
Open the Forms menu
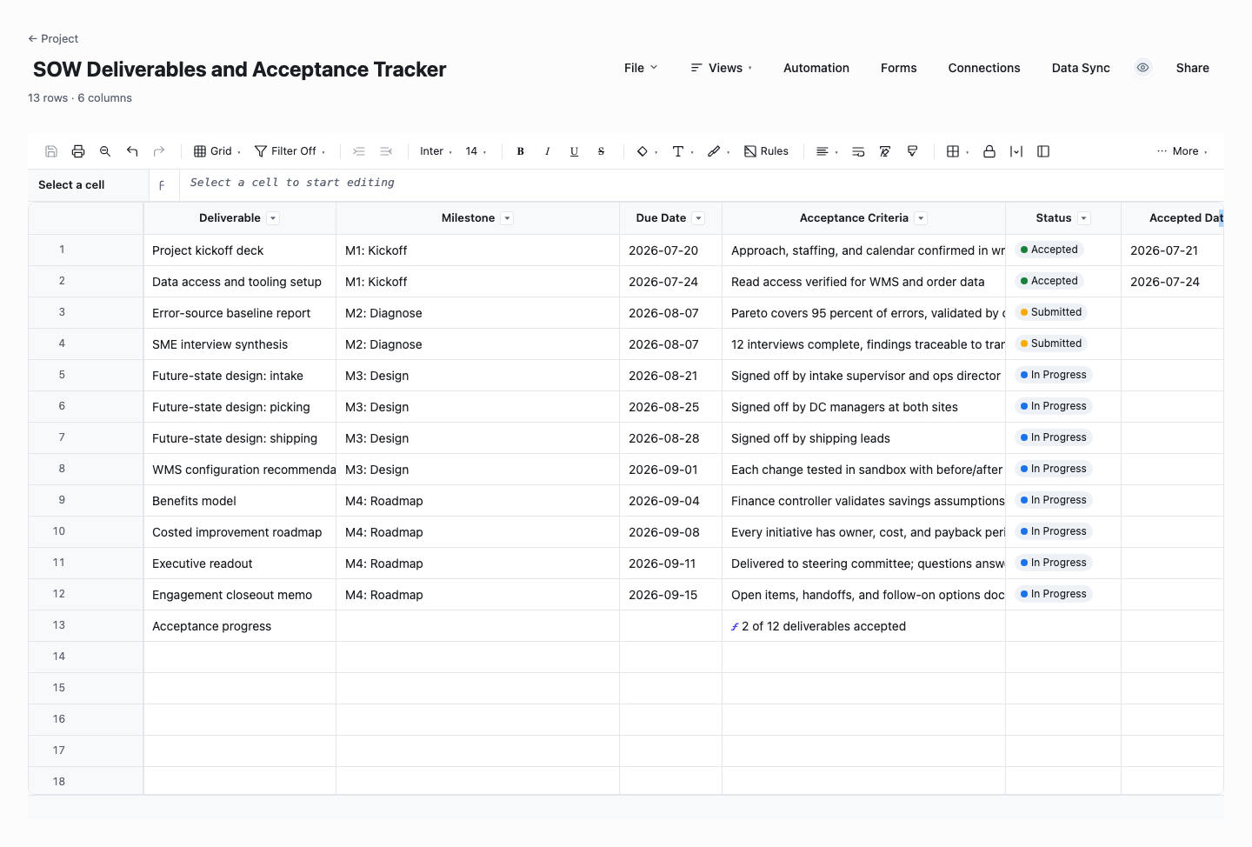[x=899, y=68]
